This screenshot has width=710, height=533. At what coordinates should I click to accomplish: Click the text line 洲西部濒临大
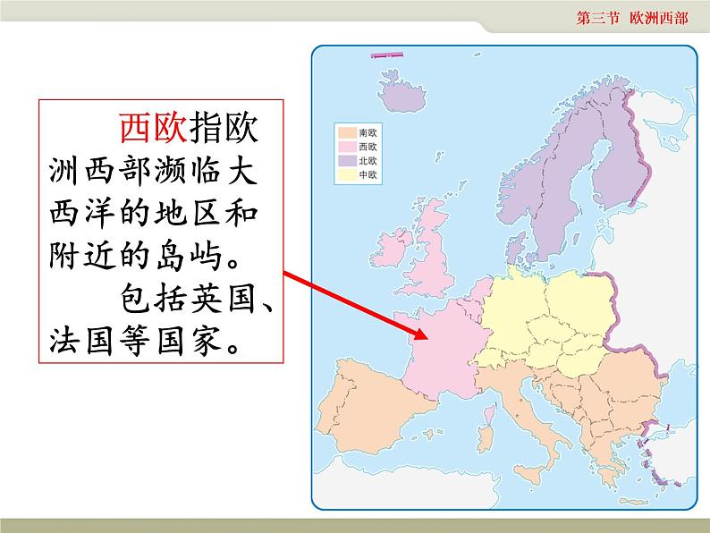[154, 171]
